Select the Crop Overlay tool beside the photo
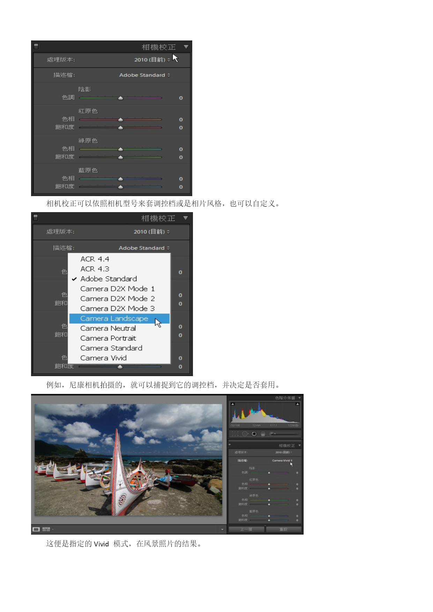 point(235,434)
